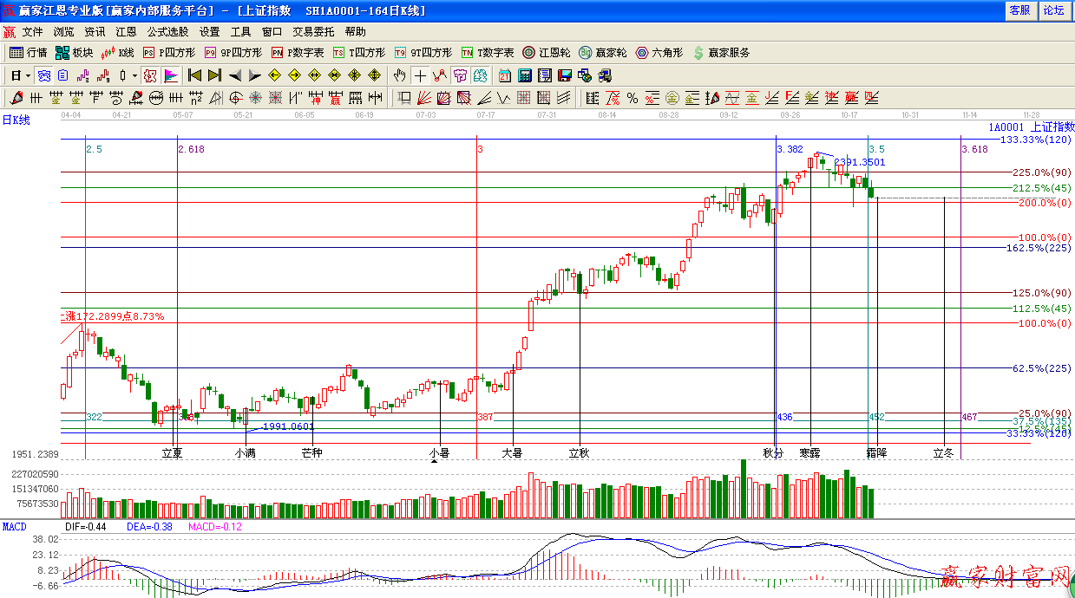Open the 六角形 hexagon tool
The image size is (1075, 598).
pos(659,53)
